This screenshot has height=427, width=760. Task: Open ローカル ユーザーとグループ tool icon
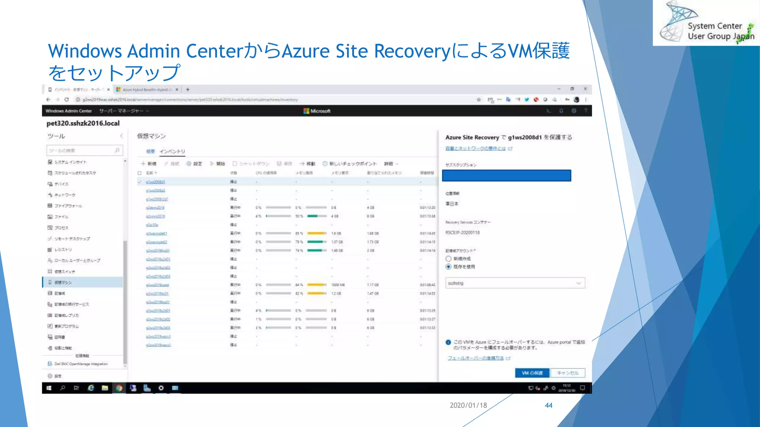click(x=50, y=260)
